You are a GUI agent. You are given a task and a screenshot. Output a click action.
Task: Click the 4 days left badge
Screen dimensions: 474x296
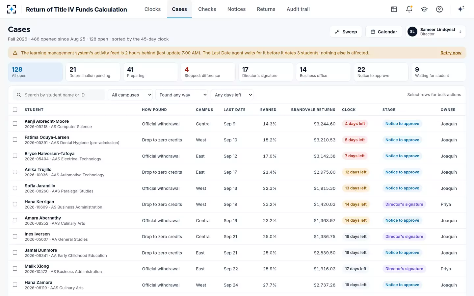pos(355,124)
